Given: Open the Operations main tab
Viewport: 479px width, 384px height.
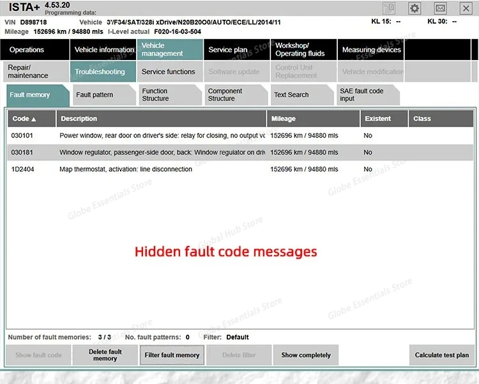Looking at the screenshot, I should tap(35, 50).
